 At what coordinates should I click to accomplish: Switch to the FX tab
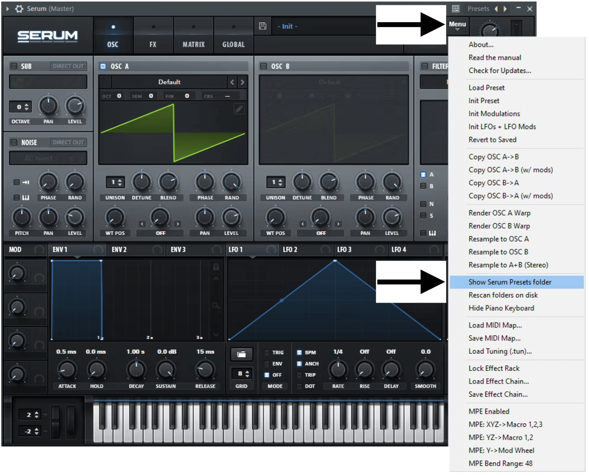153,35
